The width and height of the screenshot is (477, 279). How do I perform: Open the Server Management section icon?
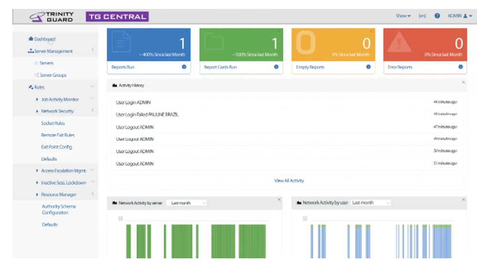30,51
